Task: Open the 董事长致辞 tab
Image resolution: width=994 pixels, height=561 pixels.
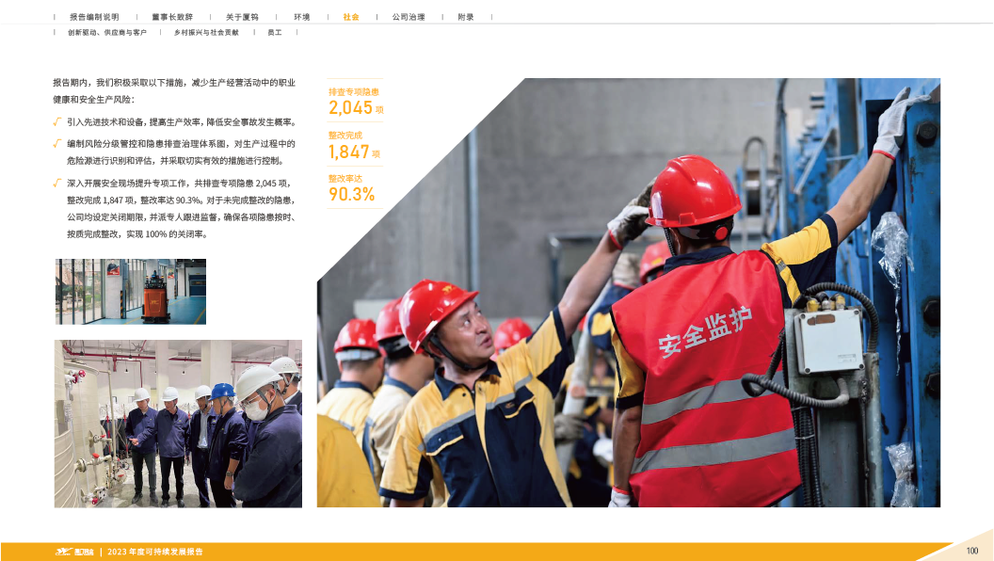Action: click(172, 17)
